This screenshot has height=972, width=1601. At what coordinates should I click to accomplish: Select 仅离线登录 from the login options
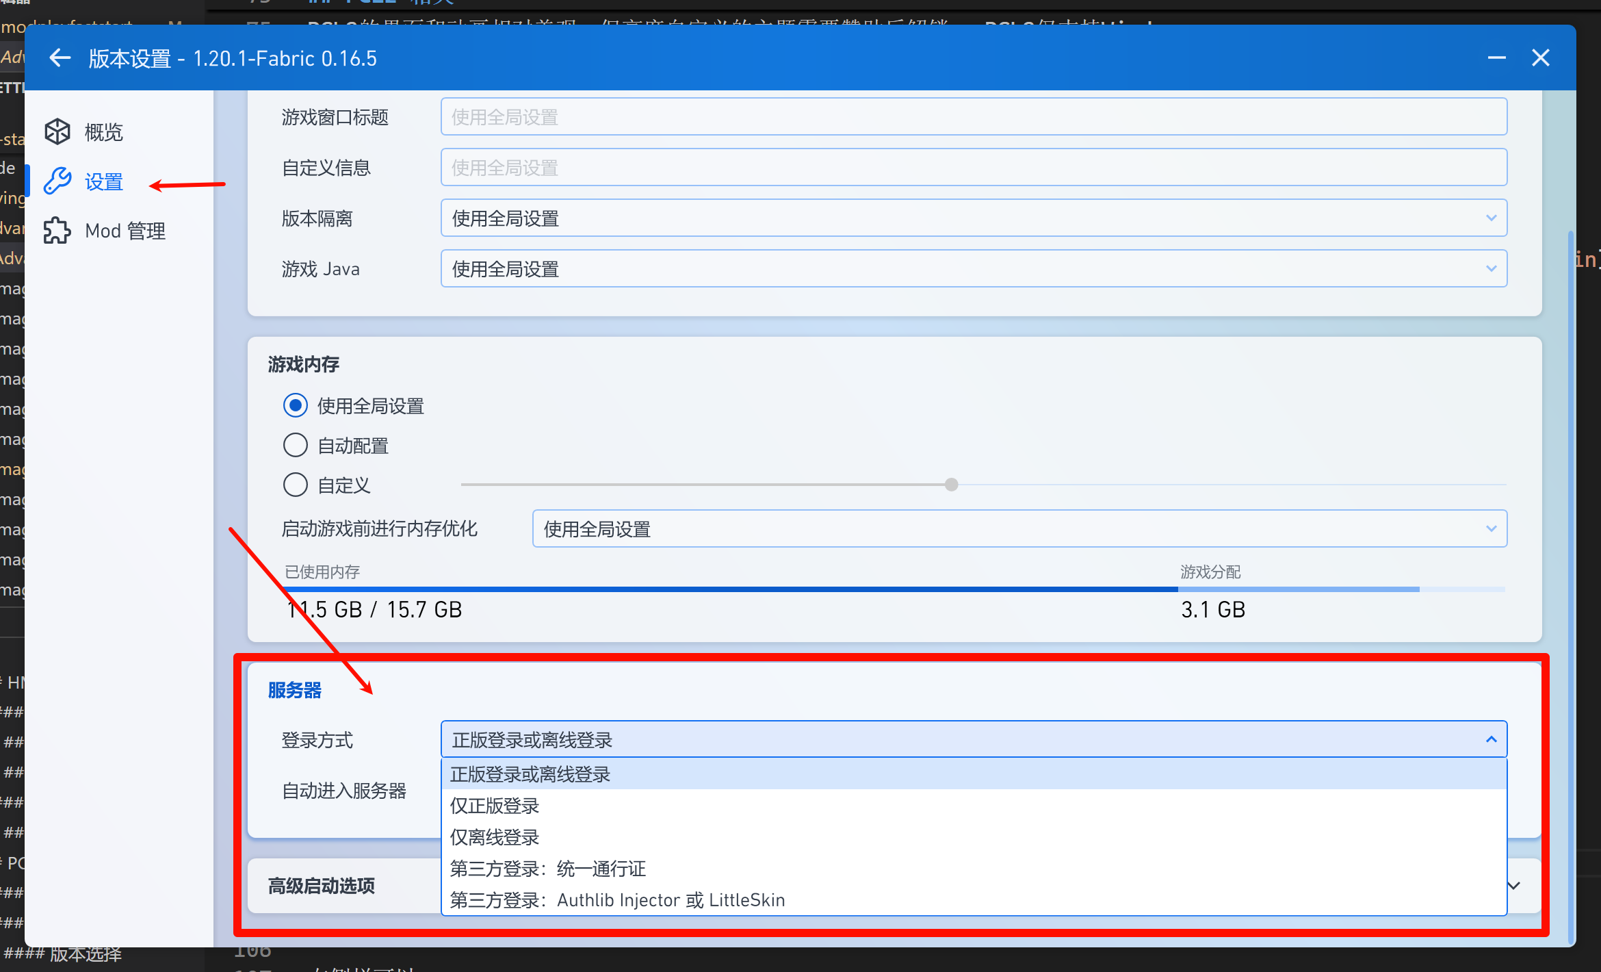(494, 836)
